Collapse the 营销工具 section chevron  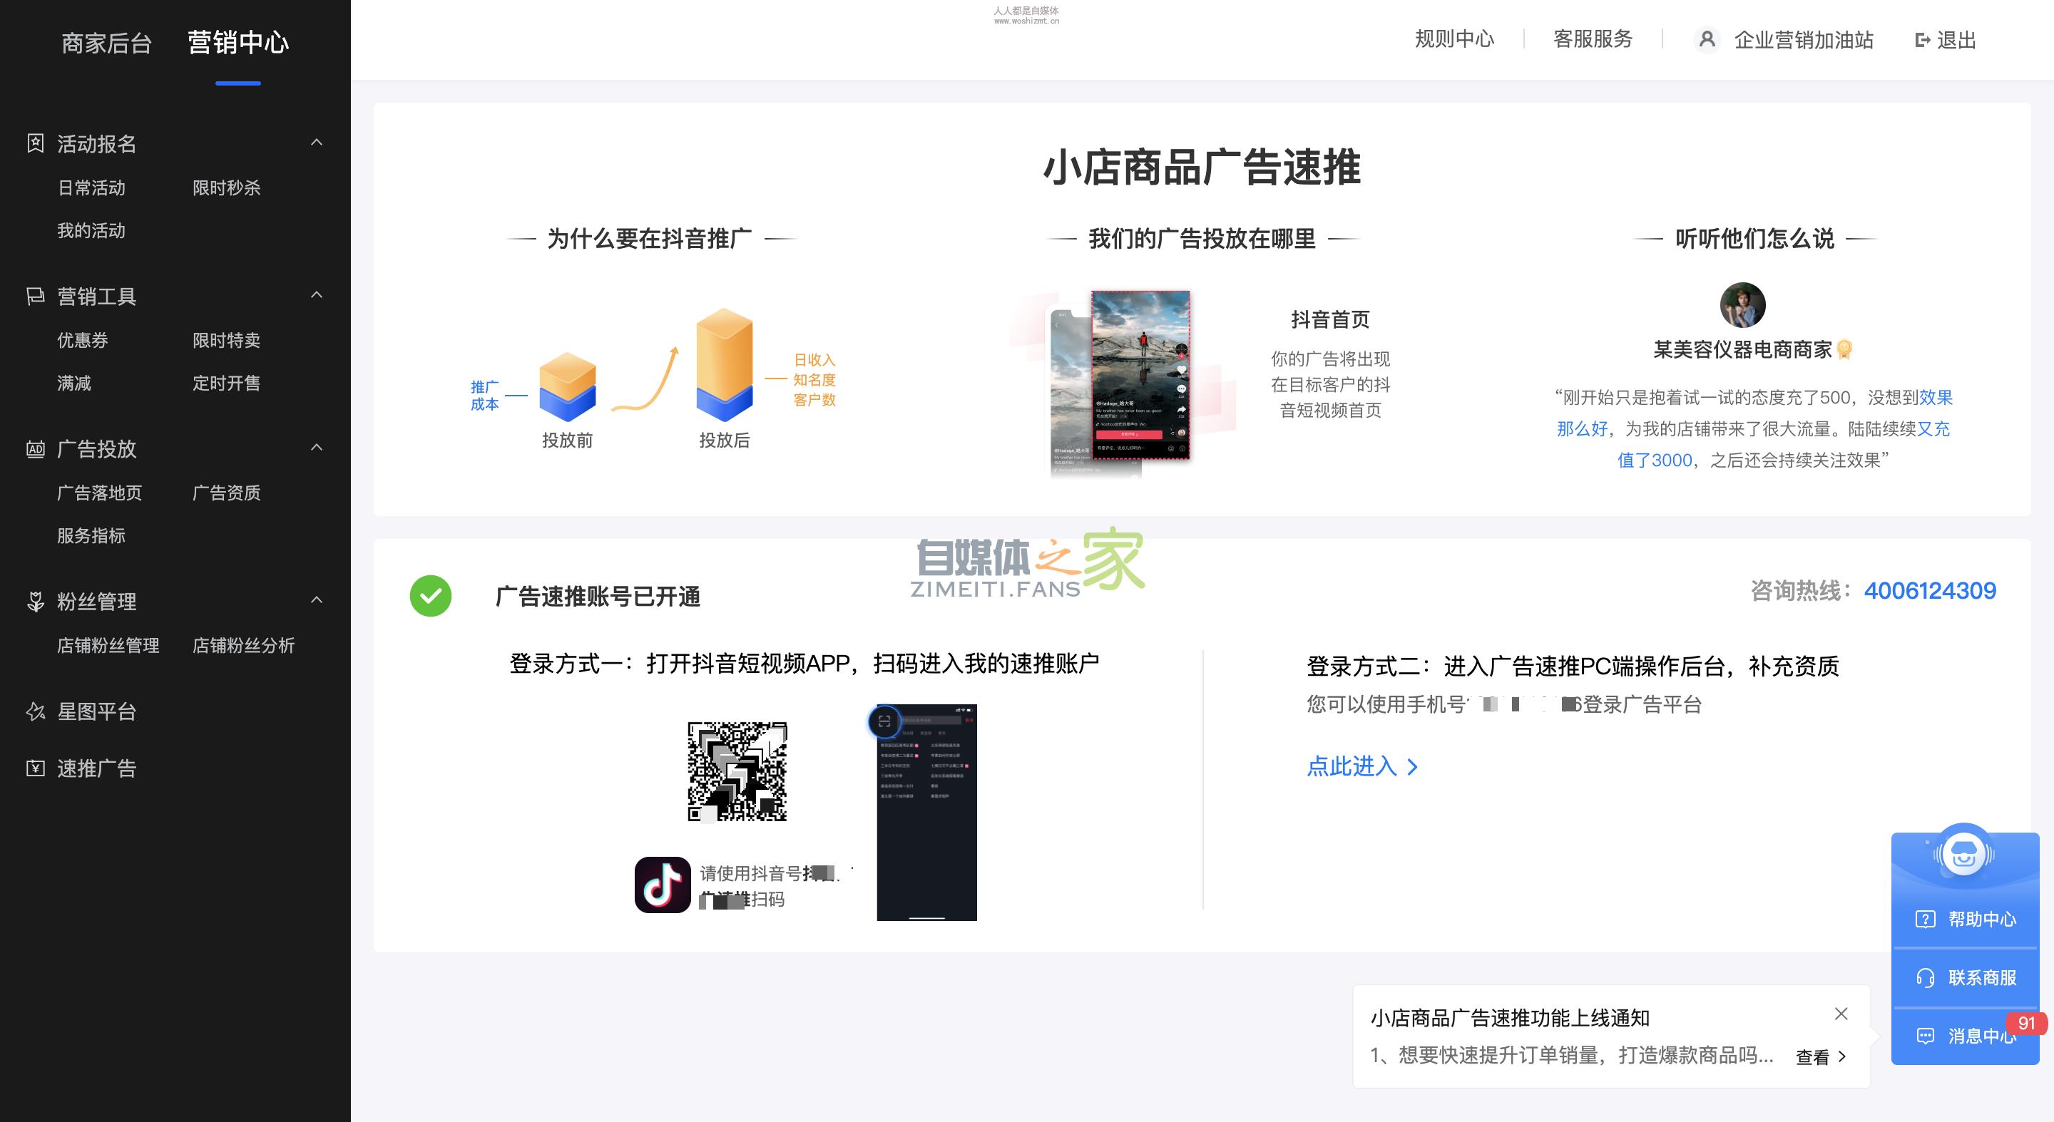317,295
